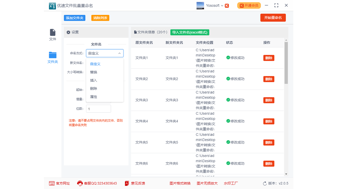Screen dimensions: 337x189
Task: Open the 命名方式 dropdown
Action: coord(105,53)
